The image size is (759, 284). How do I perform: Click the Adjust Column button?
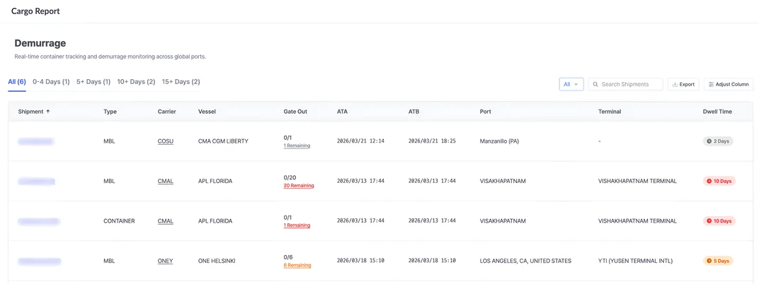[x=729, y=84]
